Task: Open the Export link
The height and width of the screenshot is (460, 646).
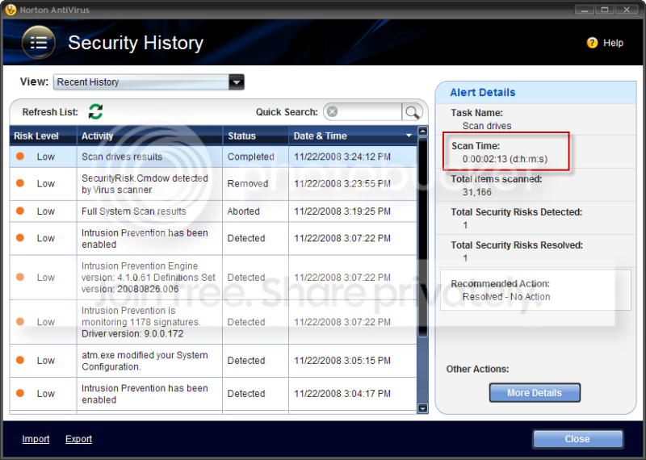Action: coord(78,439)
